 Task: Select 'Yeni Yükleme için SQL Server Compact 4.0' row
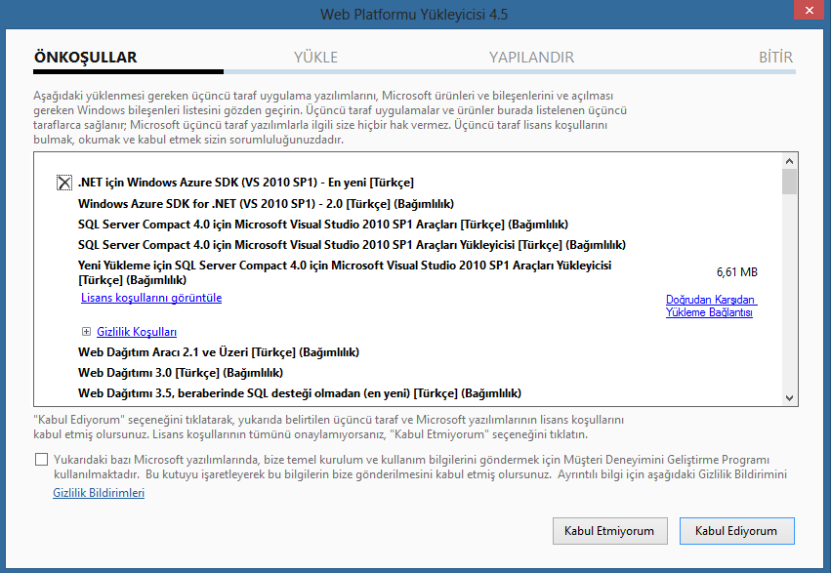coord(345,272)
